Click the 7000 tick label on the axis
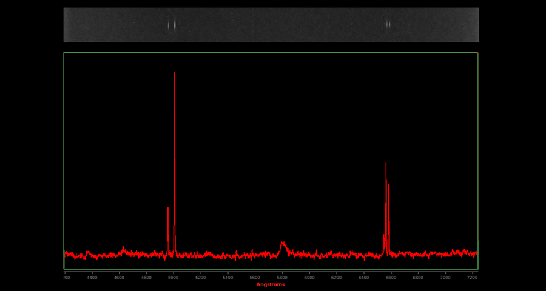This screenshot has height=291, width=546. [x=445, y=278]
